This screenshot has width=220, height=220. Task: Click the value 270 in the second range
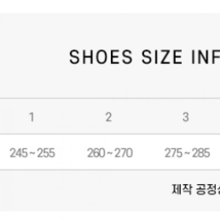coord(124,153)
